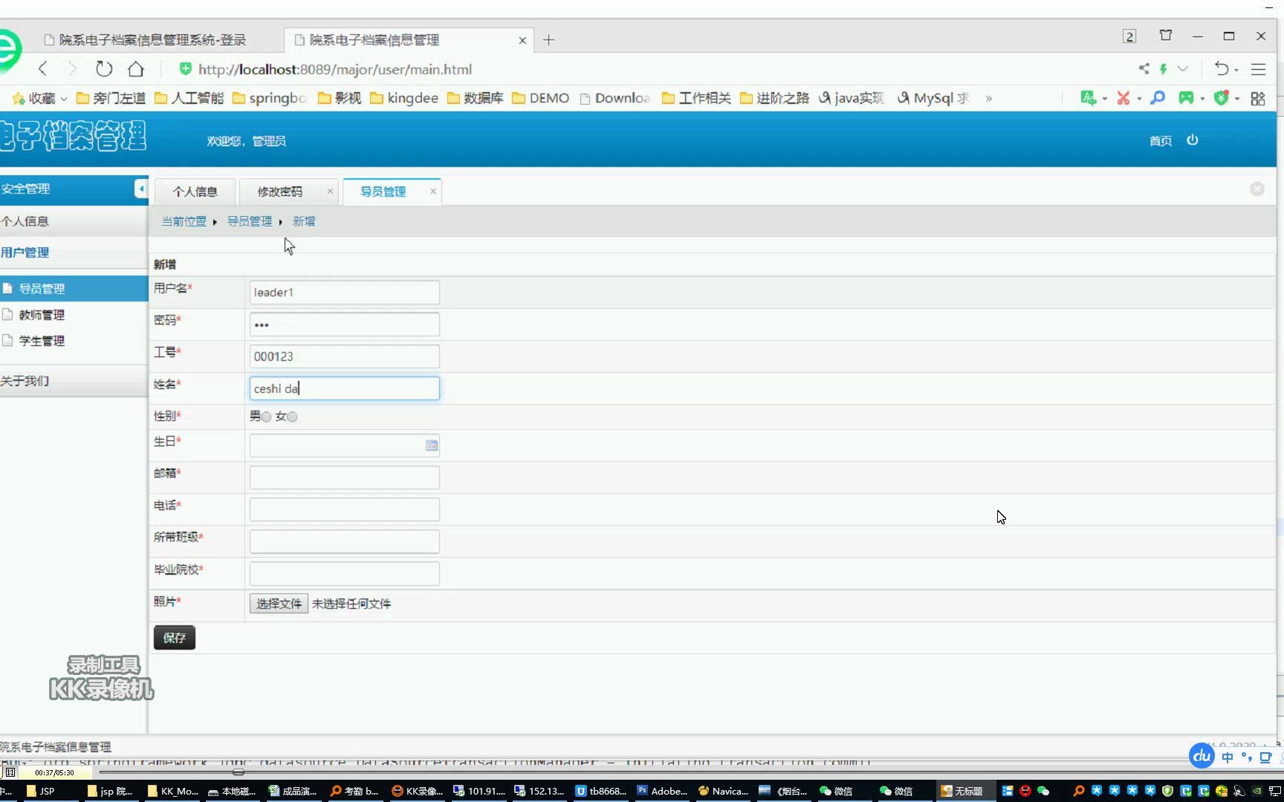Viewport: 1284px width, 802px height.
Task: Open the translate toolbar icon
Action: (x=1088, y=98)
